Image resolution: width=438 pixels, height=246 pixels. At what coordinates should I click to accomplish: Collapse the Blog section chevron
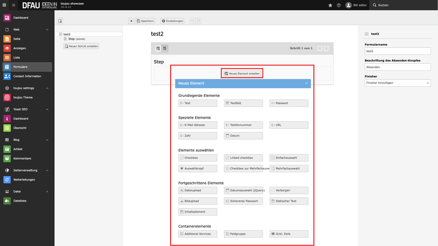[x=47, y=140]
